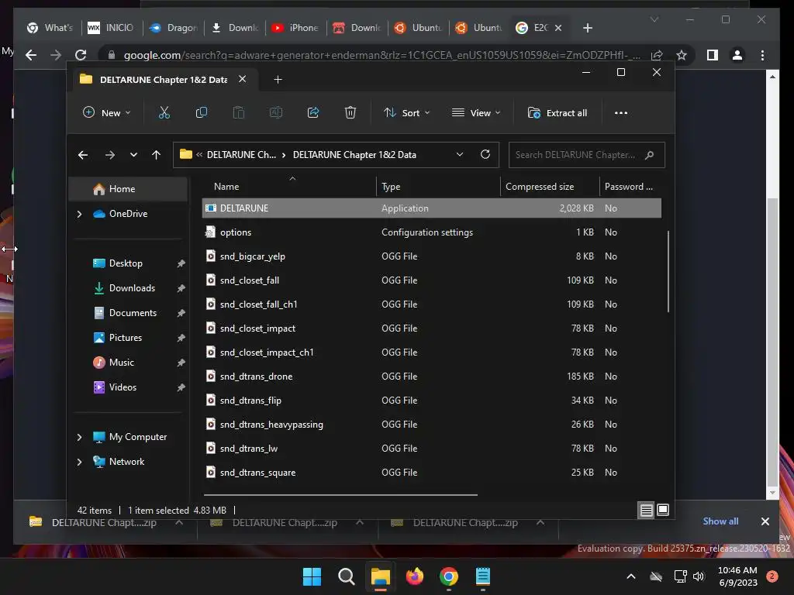Select the snd_dtrans_drone OGG file

431,377
